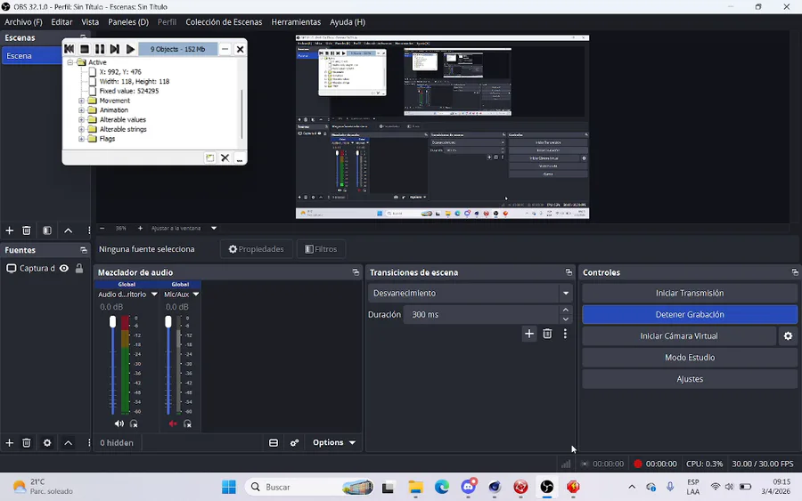Add a transition with plus icon
802x501 pixels.
click(x=529, y=334)
